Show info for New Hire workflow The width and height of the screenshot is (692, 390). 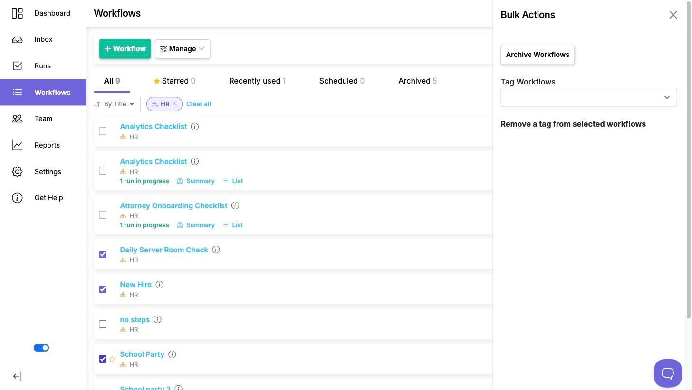point(160,285)
